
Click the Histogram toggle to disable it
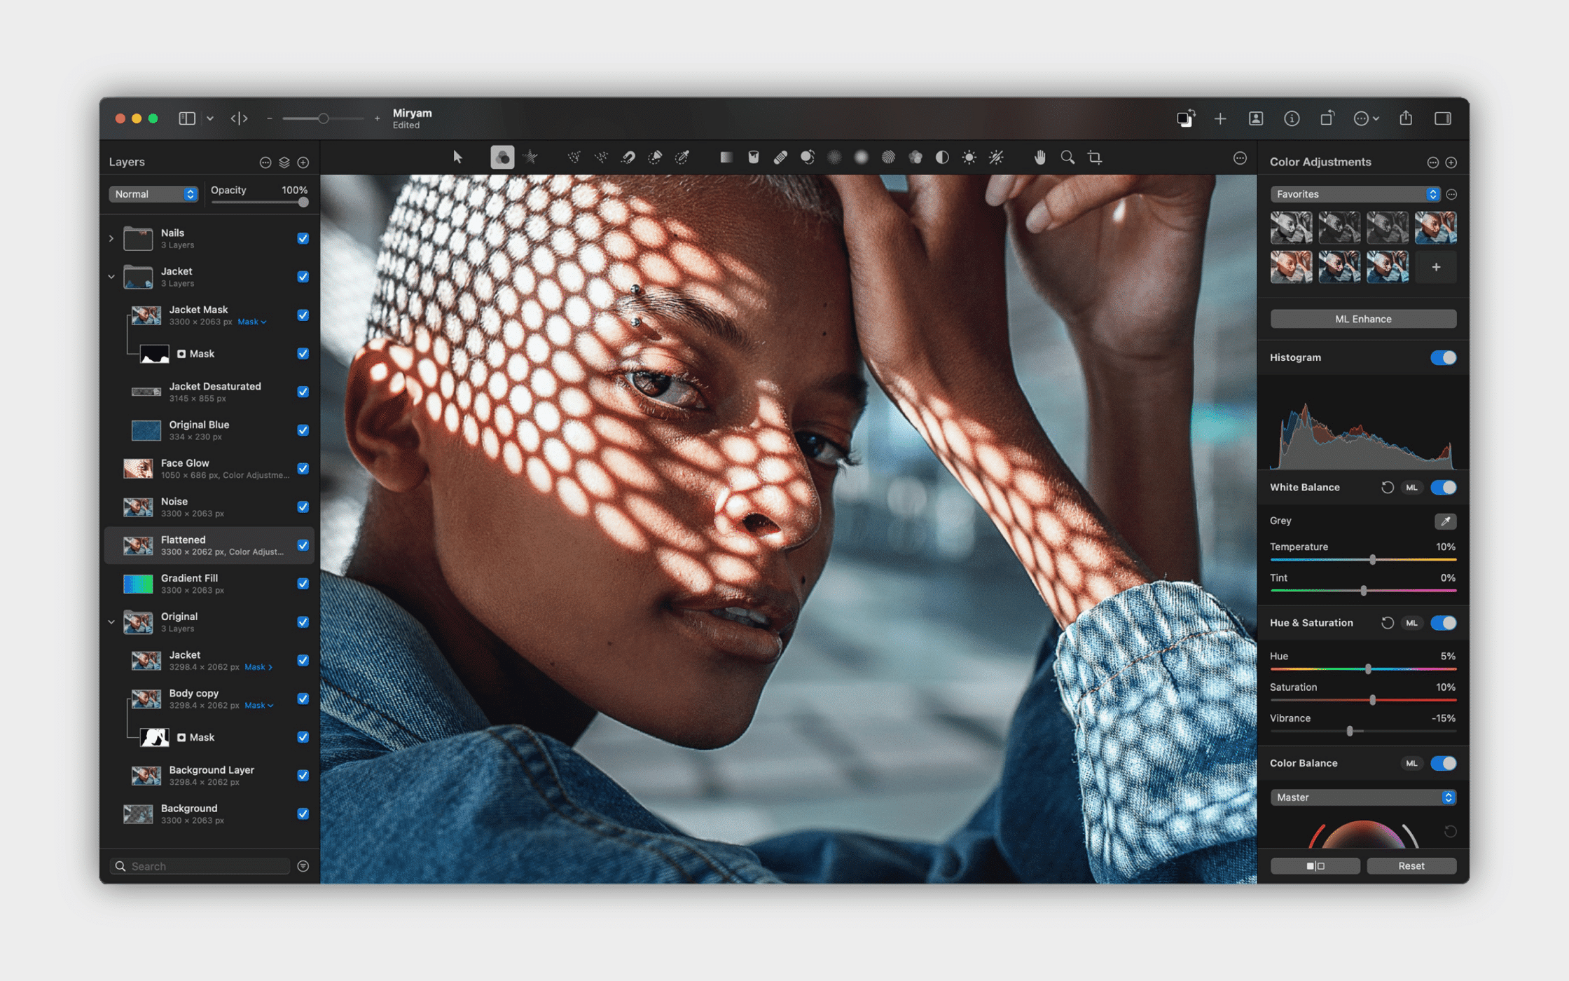coord(1445,357)
